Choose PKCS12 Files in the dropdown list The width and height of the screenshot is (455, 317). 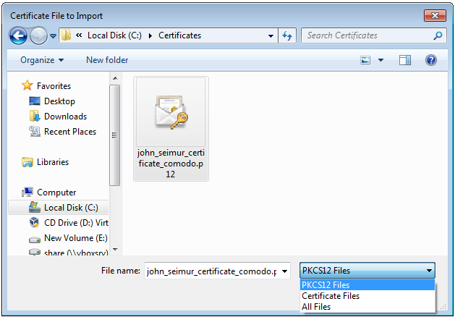coord(367,284)
